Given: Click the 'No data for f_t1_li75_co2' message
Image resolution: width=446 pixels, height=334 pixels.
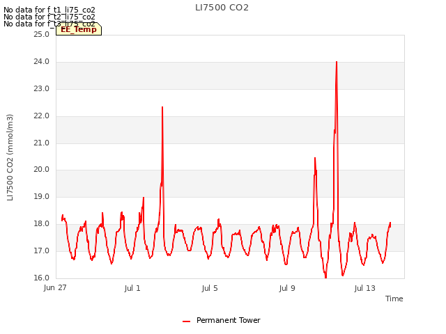Looking at the screenshot, I should [49, 10].
